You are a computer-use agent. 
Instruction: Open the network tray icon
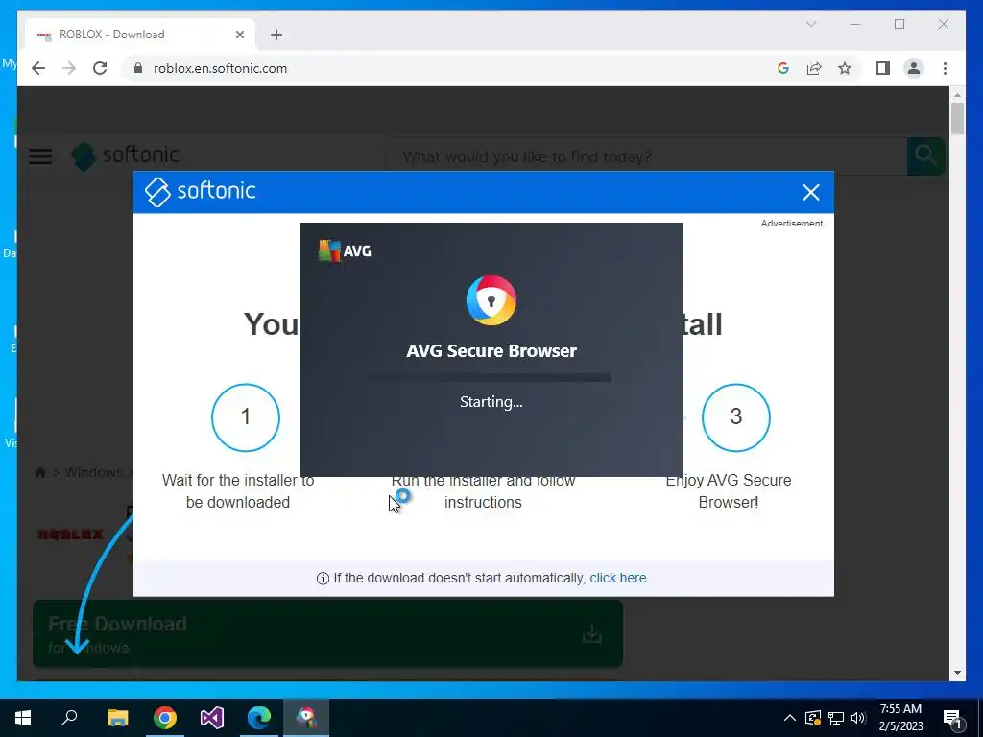pyautogui.click(x=836, y=718)
